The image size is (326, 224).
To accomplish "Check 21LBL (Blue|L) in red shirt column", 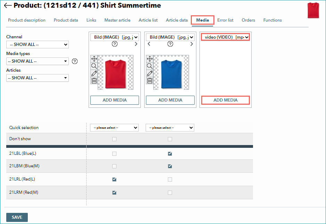I will pos(114,154).
